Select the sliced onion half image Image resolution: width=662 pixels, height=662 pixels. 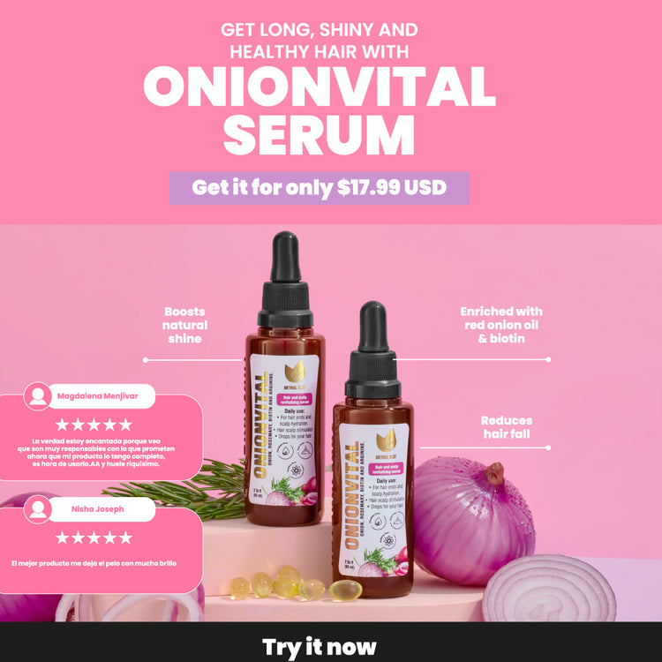coord(549,587)
